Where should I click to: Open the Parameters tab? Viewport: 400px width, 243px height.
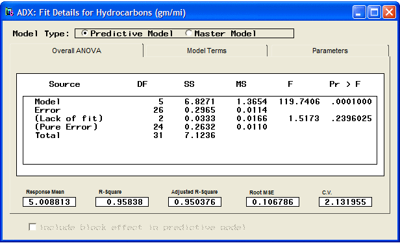[x=330, y=51]
